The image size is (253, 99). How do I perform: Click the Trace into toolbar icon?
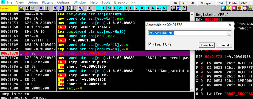tap(69, 8)
